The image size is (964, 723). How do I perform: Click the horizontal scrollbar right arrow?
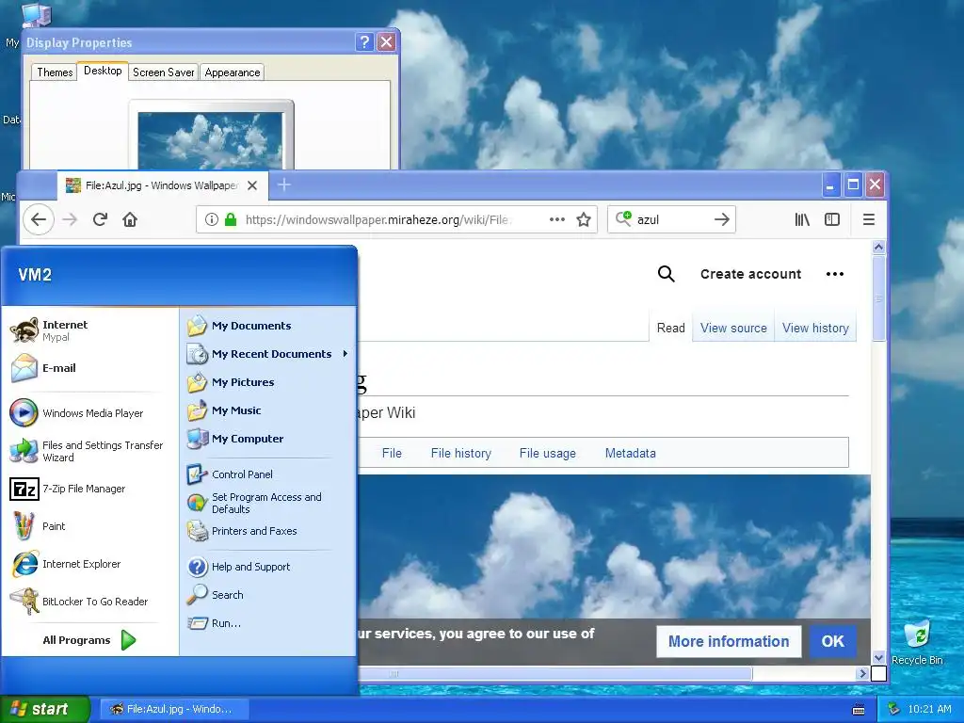(x=862, y=674)
